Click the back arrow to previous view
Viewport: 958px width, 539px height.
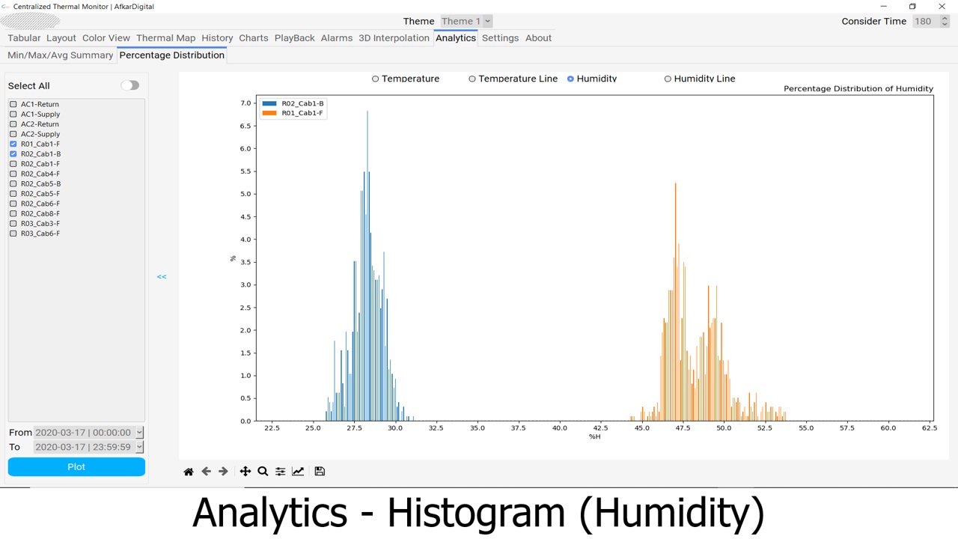[206, 472]
